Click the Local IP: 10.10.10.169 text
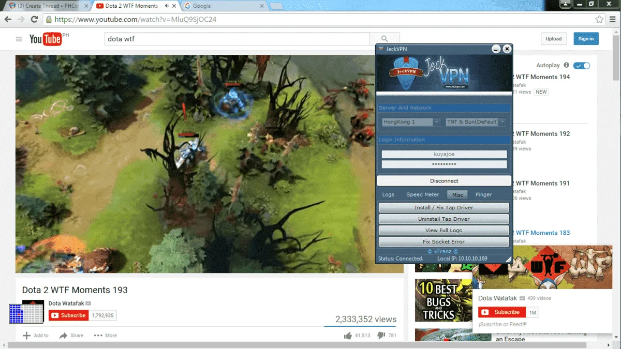The height and width of the screenshot is (349, 621). 462,259
